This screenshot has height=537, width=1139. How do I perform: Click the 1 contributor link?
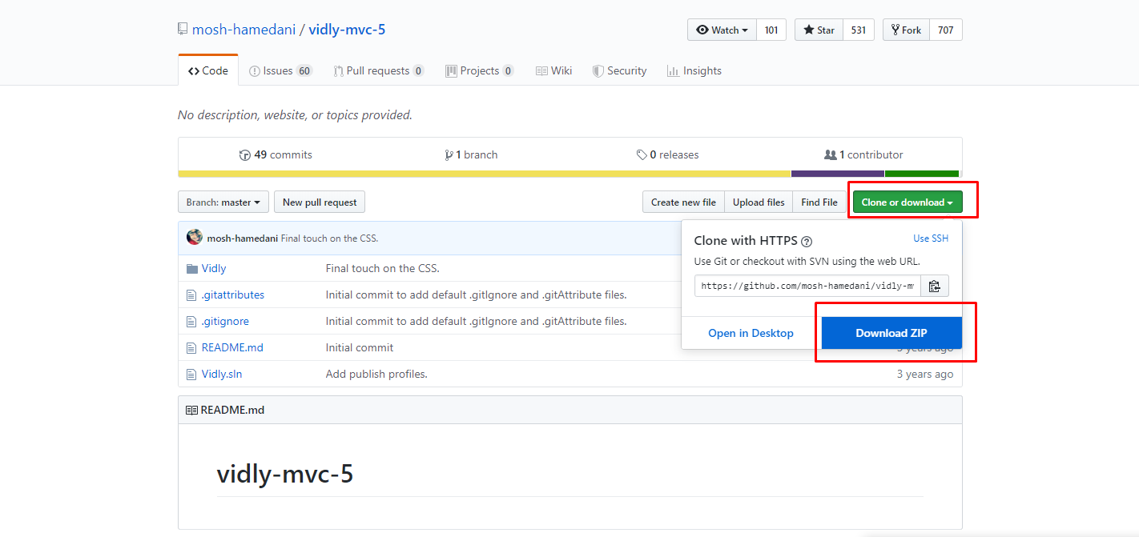click(863, 155)
